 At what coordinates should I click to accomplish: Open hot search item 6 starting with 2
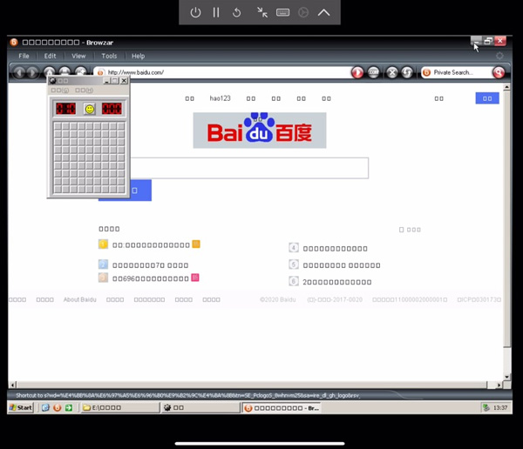coord(336,282)
